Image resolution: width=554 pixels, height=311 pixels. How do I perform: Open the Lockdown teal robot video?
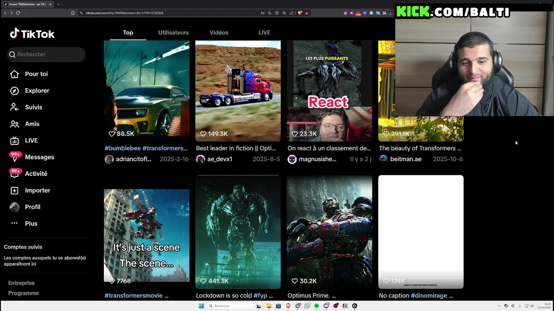238,232
